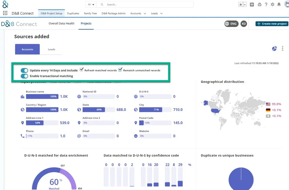Click the Accounts navigation link
The width and height of the screenshot is (289, 190).
tap(136, 13)
